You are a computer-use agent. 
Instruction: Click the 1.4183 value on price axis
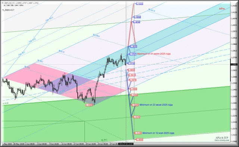(234, 6)
